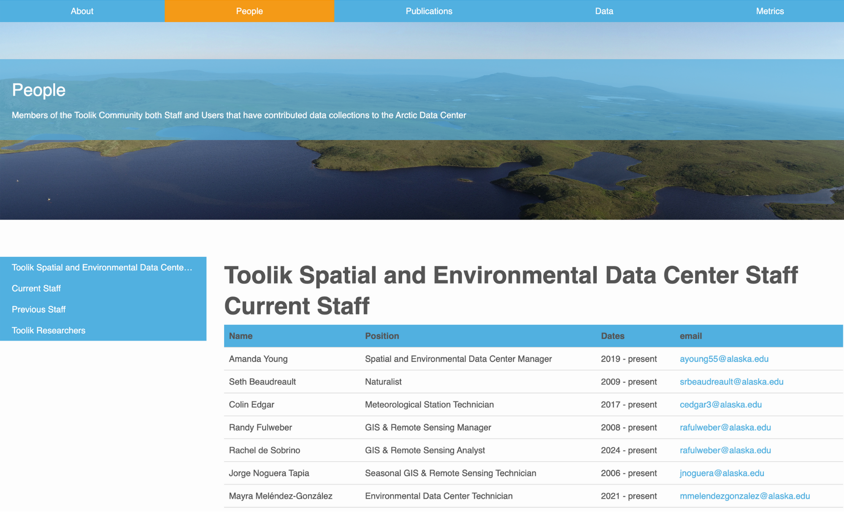Select the People tab
Screen dimensions: 844x521
point(249,11)
